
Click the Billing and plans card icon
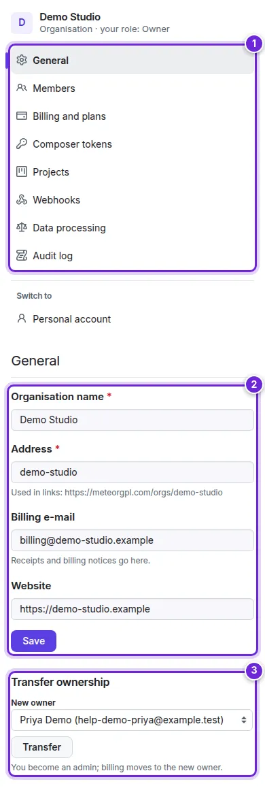22,116
